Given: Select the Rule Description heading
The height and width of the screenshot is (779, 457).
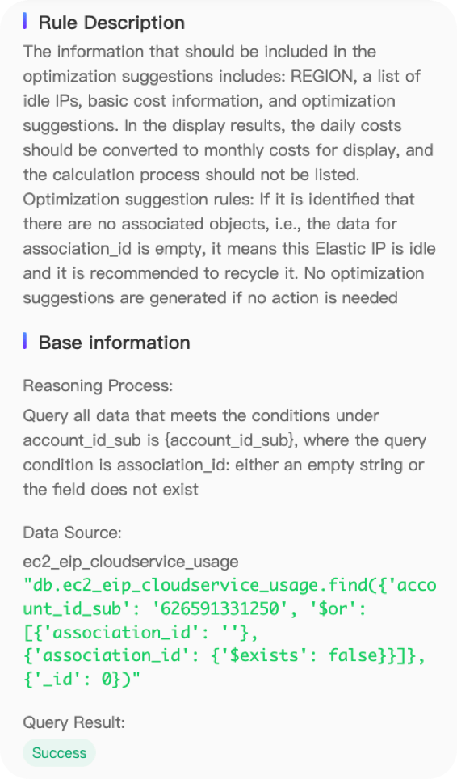Looking at the screenshot, I should coord(111,23).
